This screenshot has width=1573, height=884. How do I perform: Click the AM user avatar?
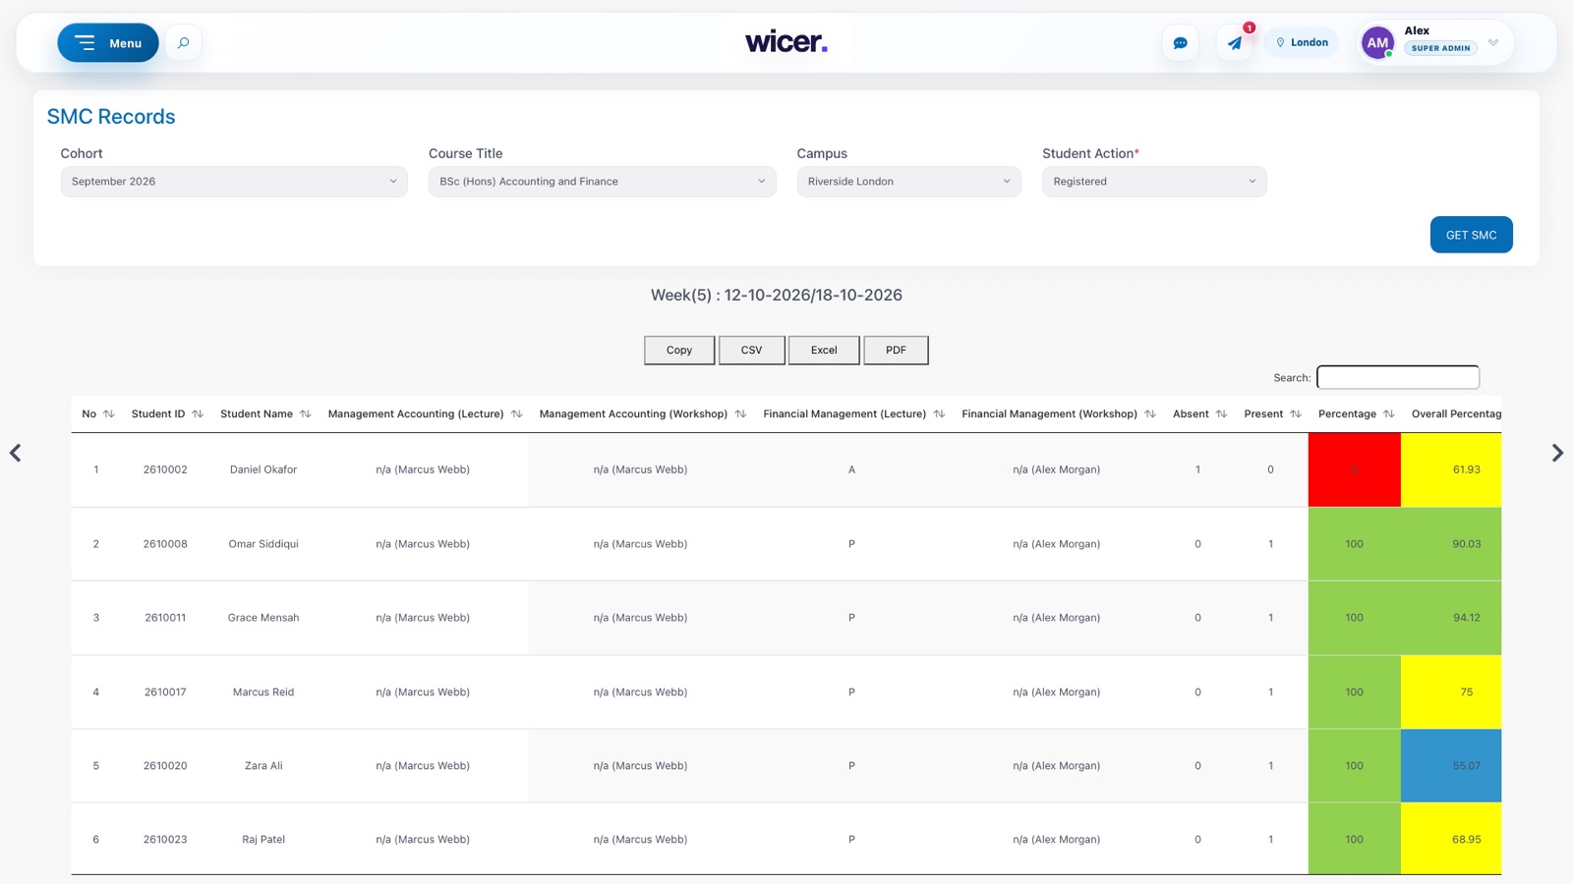pyautogui.click(x=1377, y=43)
